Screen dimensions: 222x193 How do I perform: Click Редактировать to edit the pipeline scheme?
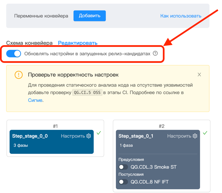[x=77, y=43]
